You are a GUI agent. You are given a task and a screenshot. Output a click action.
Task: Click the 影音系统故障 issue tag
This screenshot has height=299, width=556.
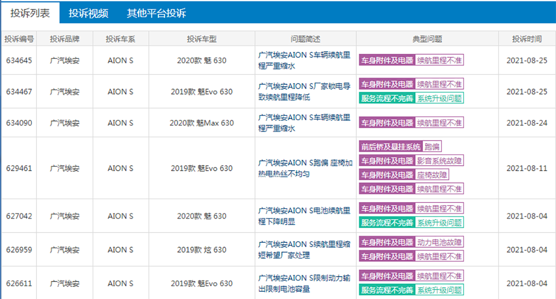[439, 161]
